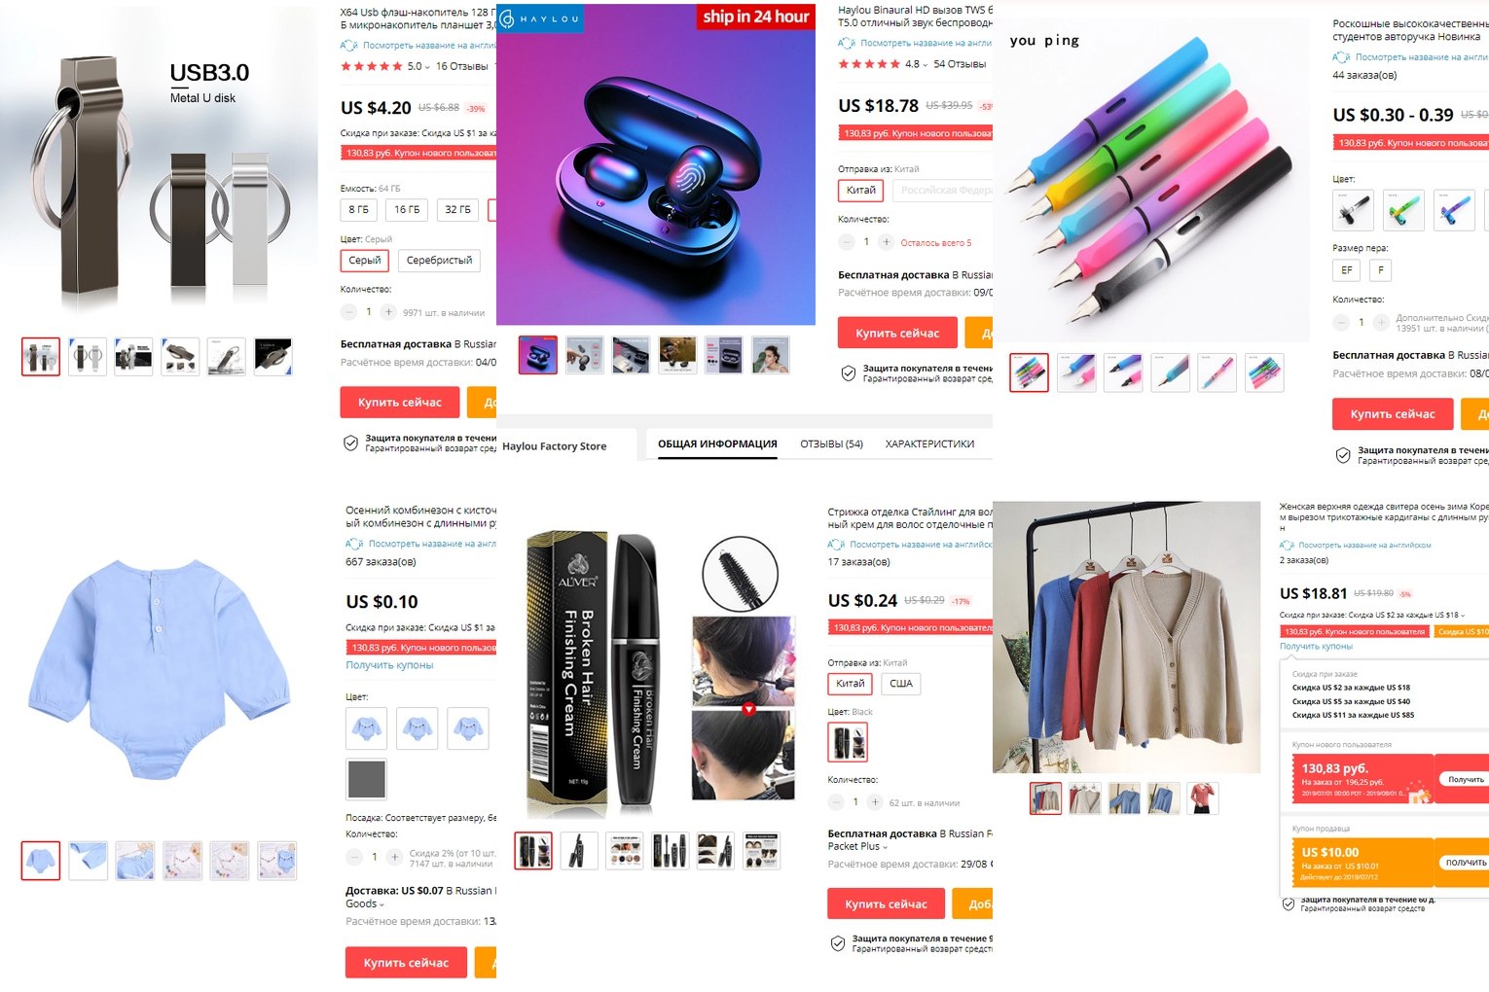This screenshot has height=992, width=1489.
Task: Expand the 4.8 rating breakdown for earbuds
Action: point(916,64)
